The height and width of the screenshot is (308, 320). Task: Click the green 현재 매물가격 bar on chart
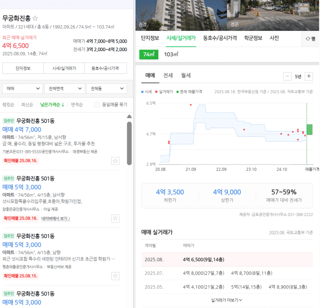(x=309, y=129)
